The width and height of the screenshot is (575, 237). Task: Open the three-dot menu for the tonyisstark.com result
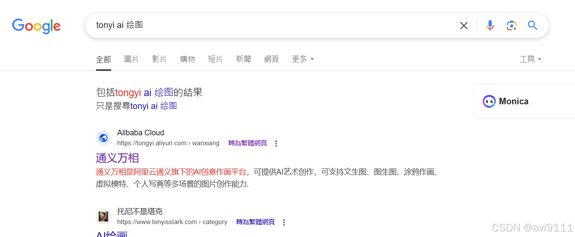[x=284, y=222]
